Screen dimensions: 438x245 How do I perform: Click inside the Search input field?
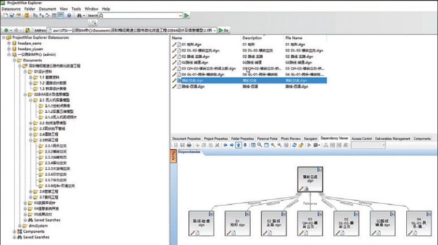[x=141, y=16]
